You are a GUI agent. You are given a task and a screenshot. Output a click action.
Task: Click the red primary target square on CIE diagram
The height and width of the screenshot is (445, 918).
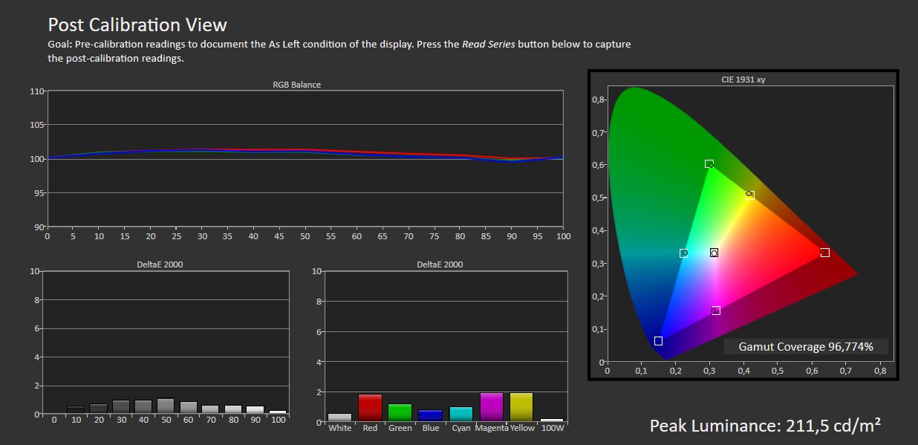coord(824,253)
